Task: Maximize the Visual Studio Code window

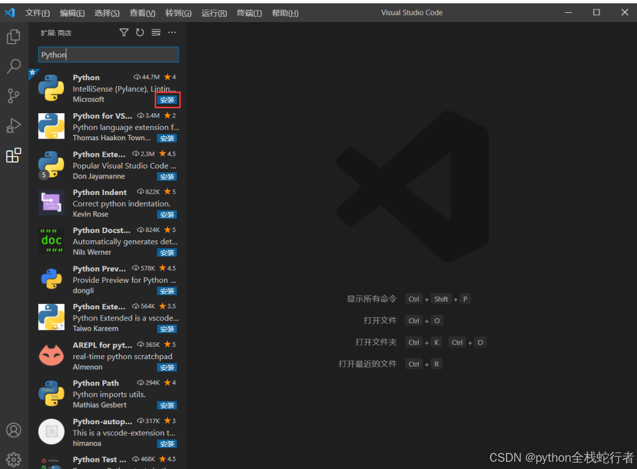Action: click(596, 13)
